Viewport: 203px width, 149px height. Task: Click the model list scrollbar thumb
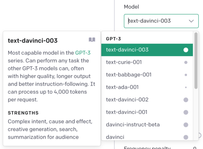point(196,61)
